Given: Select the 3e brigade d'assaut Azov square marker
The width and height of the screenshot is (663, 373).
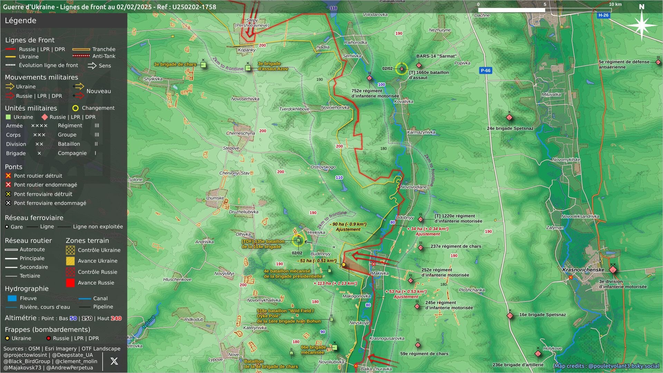Looking at the screenshot, I should [x=248, y=68].
